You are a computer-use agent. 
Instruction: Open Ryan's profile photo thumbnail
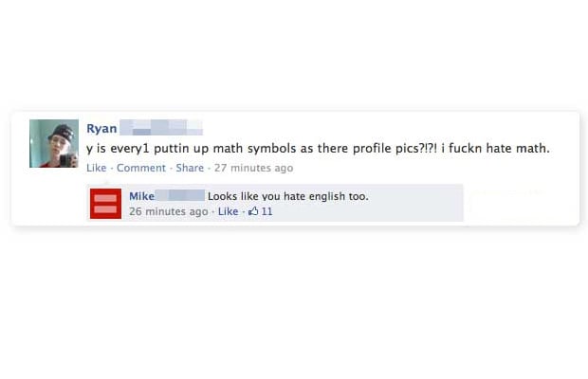[54, 143]
